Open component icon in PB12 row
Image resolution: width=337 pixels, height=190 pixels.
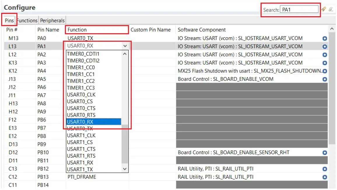point(325,169)
